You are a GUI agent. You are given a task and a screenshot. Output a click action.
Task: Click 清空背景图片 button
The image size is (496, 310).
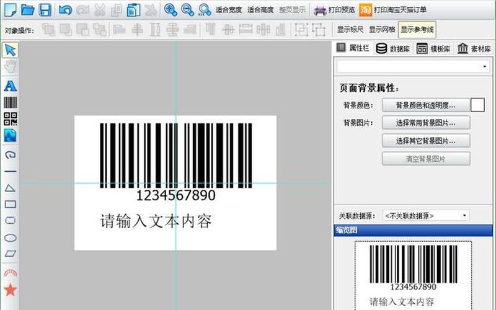point(426,159)
